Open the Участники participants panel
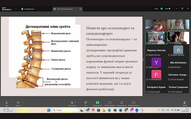 point(72,103)
